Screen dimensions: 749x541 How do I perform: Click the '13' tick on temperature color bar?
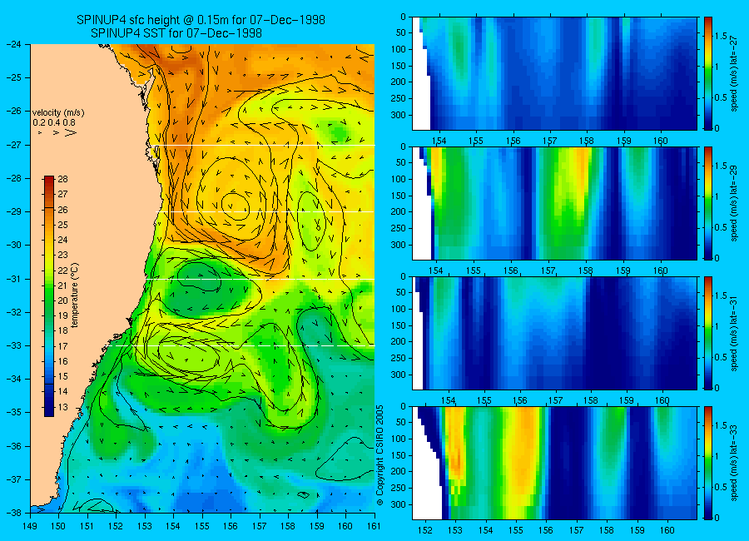tap(63, 407)
